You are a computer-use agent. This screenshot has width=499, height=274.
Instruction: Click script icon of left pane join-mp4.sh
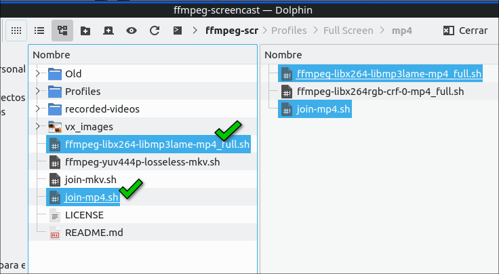[x=55, y=197]
